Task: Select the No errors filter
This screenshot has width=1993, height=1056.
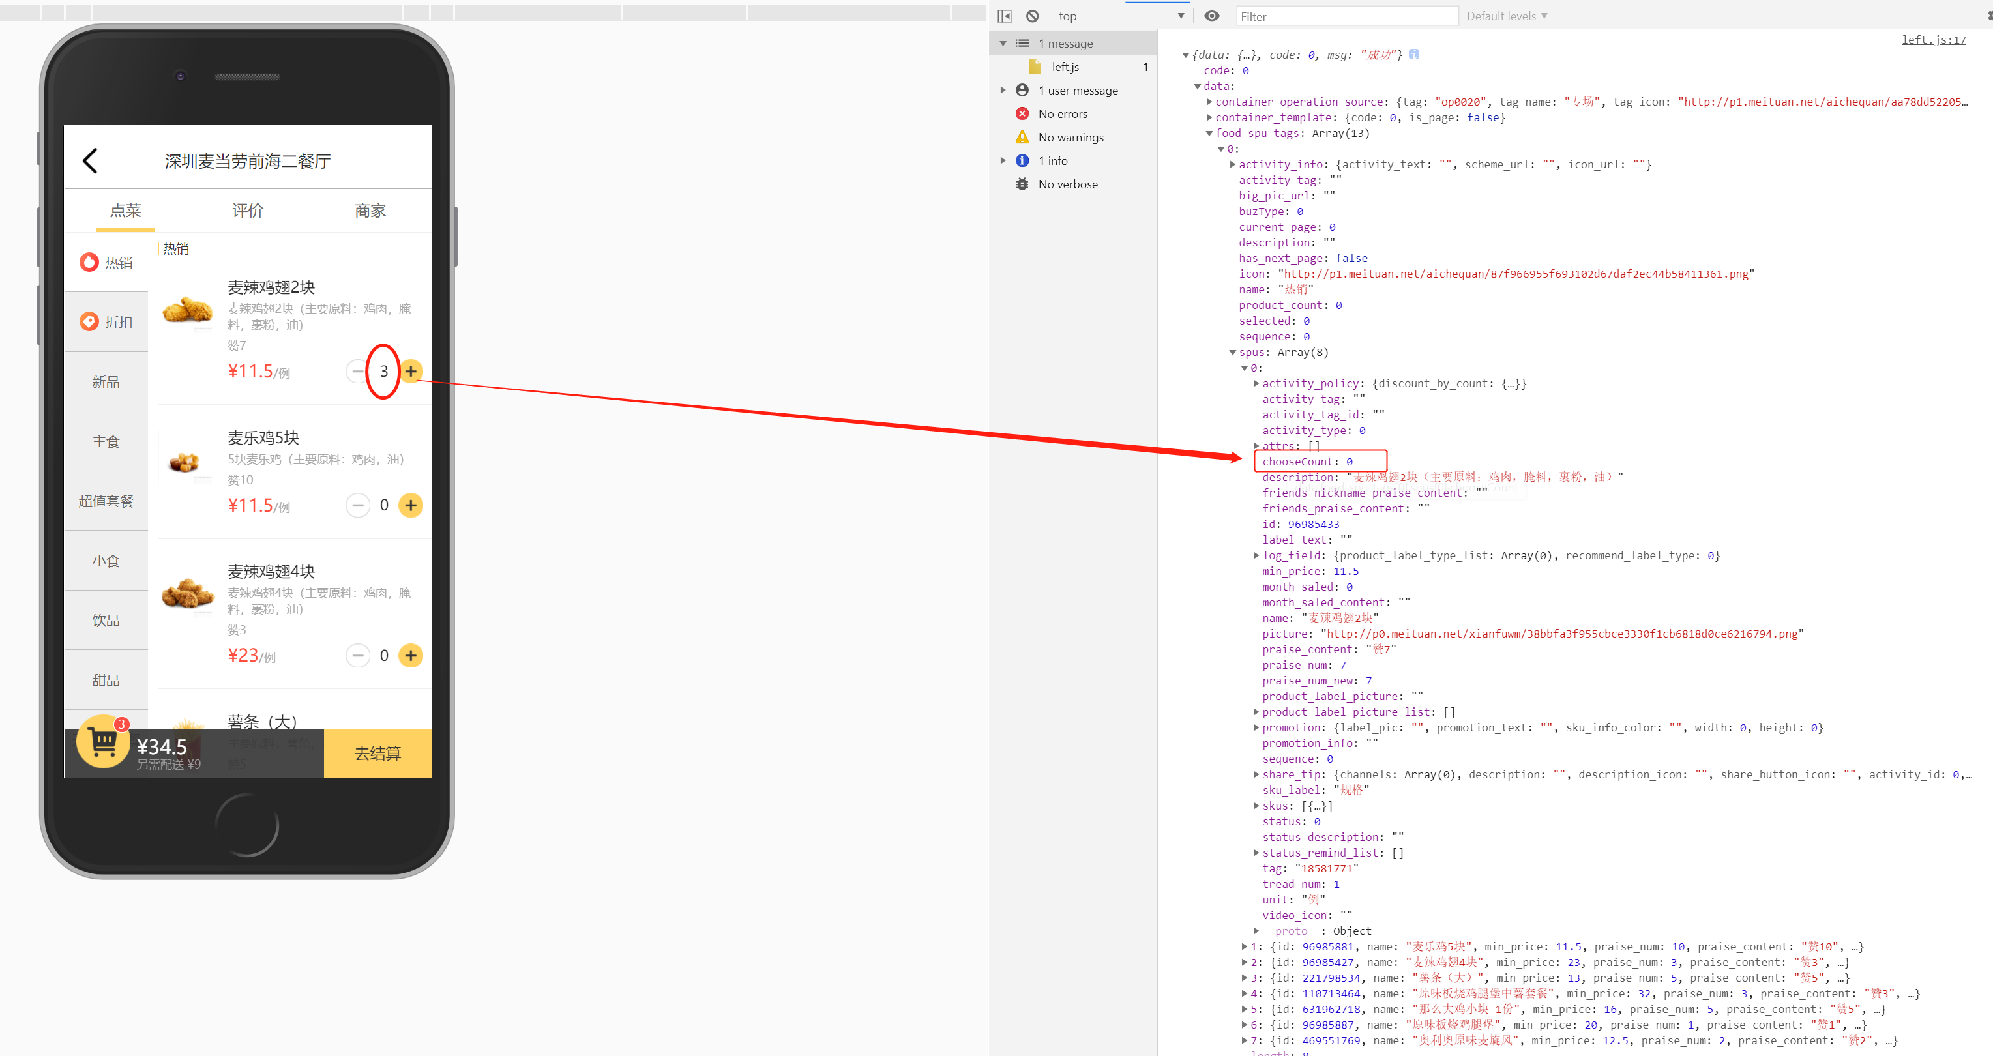Action: click(x=1062, y=113)
